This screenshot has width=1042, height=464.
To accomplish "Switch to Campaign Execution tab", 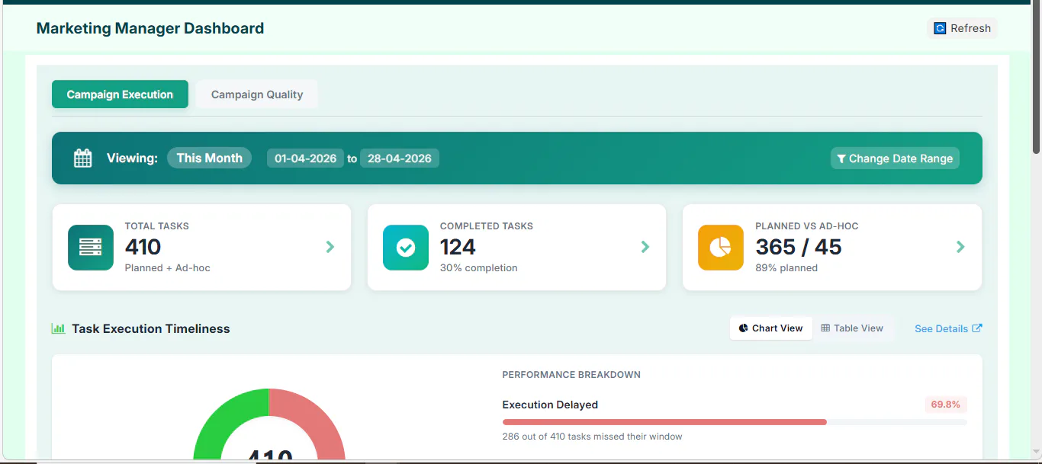I will pyautogui.click(x=120, y=94).
